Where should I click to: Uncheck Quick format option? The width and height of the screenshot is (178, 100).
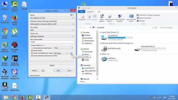pos(32,51)
